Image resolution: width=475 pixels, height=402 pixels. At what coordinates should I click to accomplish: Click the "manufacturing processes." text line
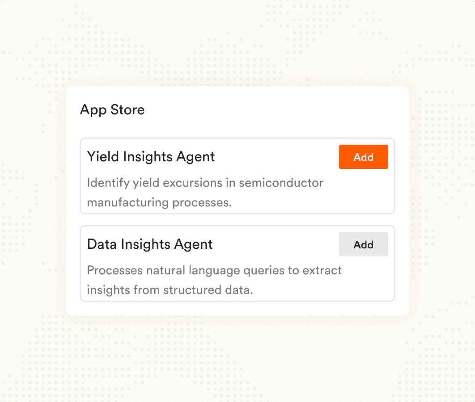pyautogui.click(x=159, y=202)
